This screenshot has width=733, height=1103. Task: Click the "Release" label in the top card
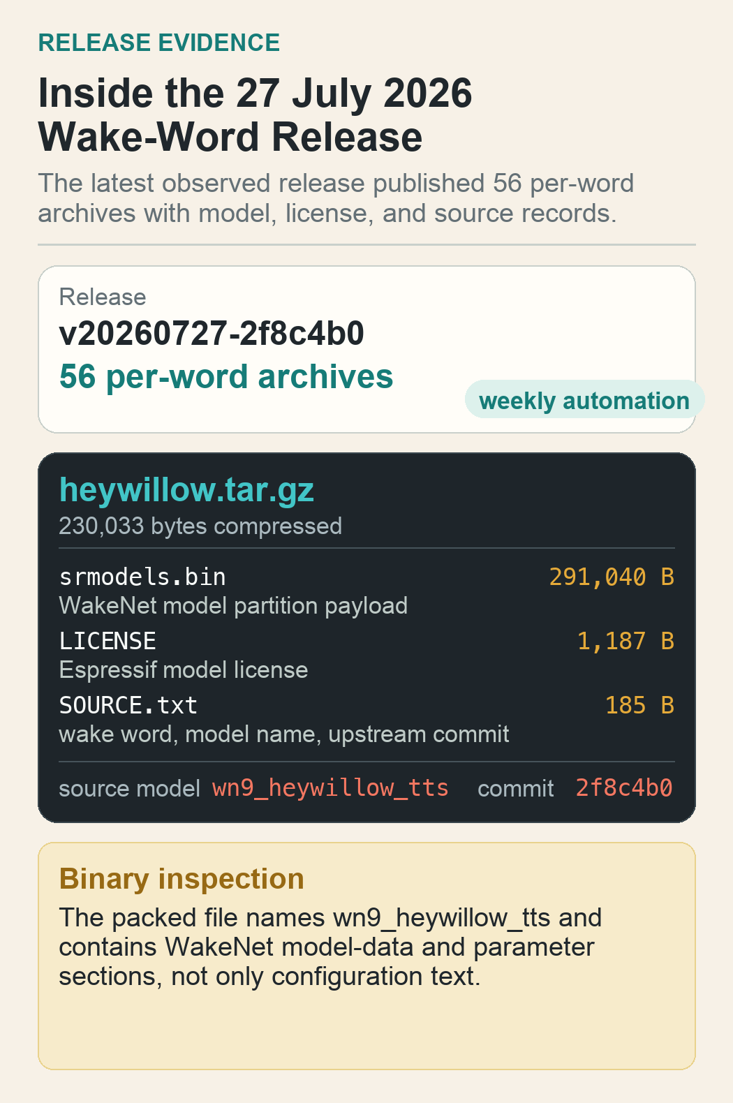tap(103, 297)
